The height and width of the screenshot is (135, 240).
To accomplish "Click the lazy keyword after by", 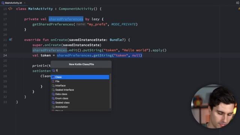I will (96, 19).
